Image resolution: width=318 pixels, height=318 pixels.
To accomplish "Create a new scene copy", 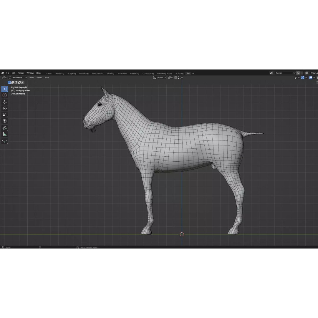I will (x=298, y=73).
